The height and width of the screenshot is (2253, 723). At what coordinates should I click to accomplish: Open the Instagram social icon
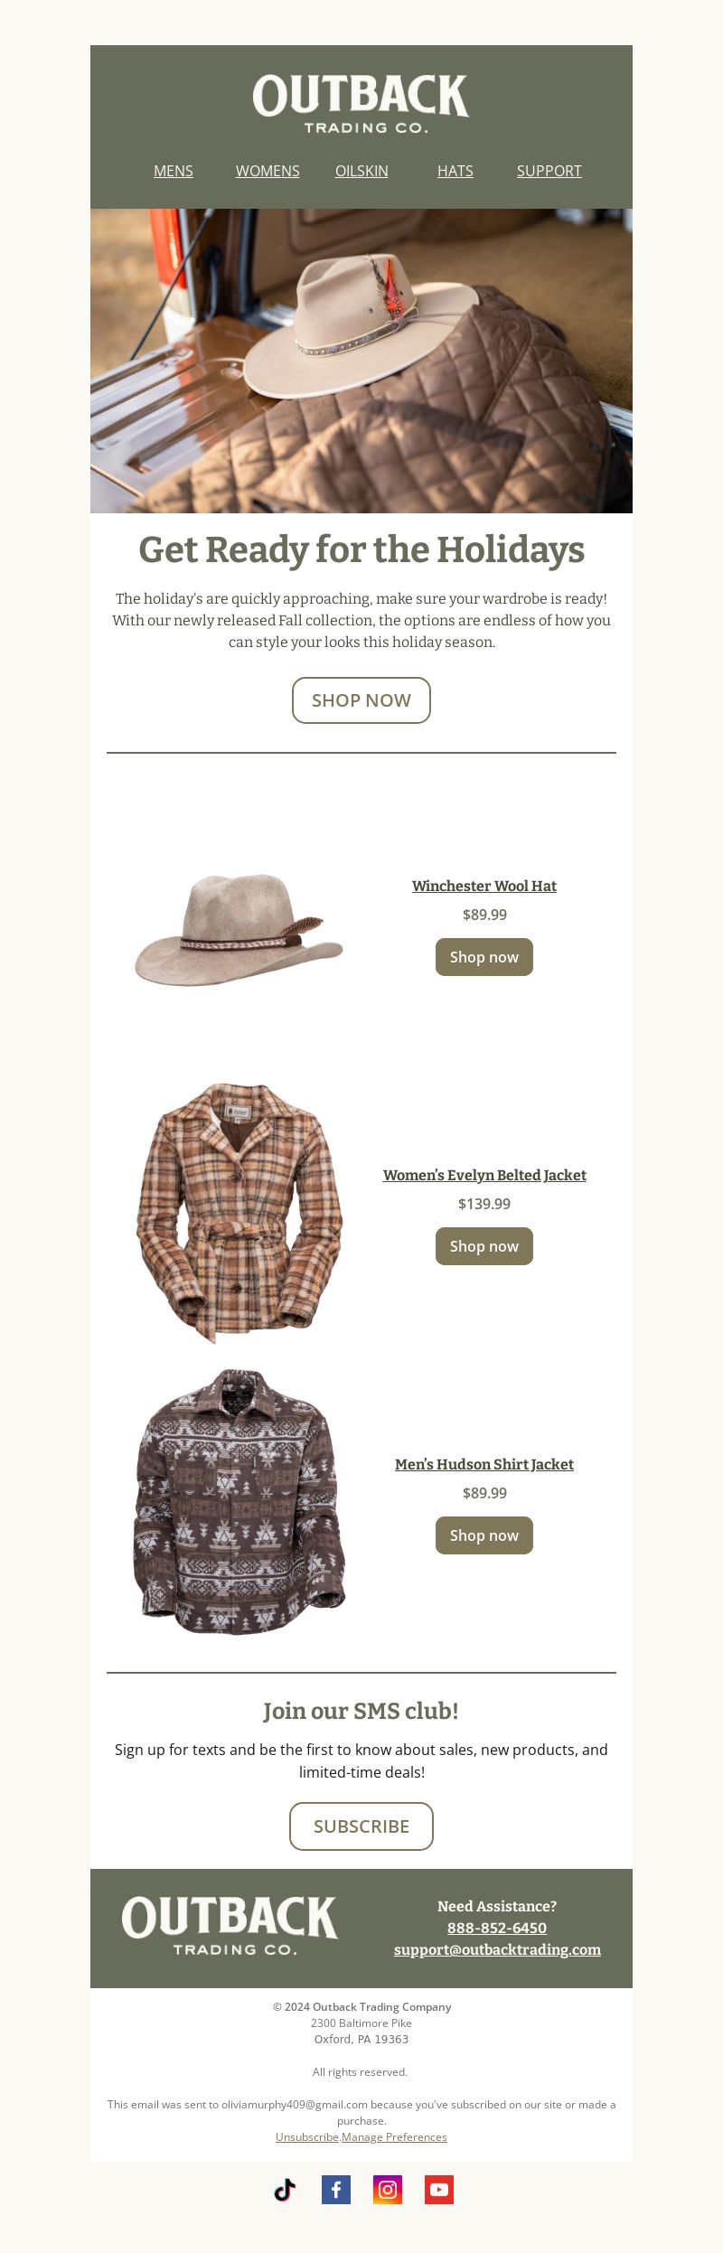(x=388, y=2190)
